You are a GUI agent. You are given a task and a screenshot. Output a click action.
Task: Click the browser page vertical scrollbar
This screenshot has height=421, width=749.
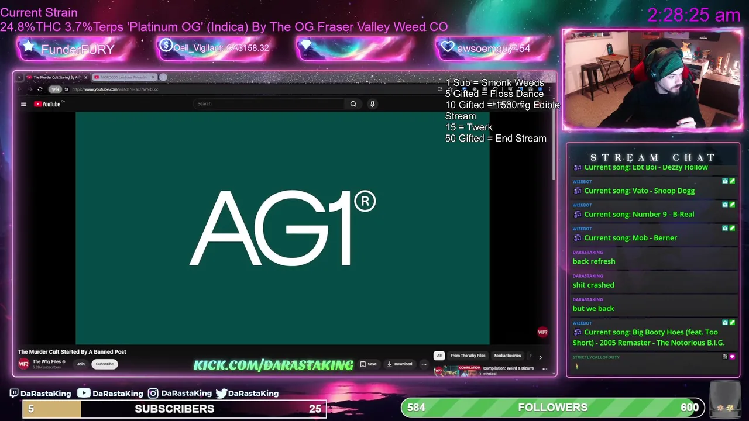pyautogui.click(x=554, y=143)
